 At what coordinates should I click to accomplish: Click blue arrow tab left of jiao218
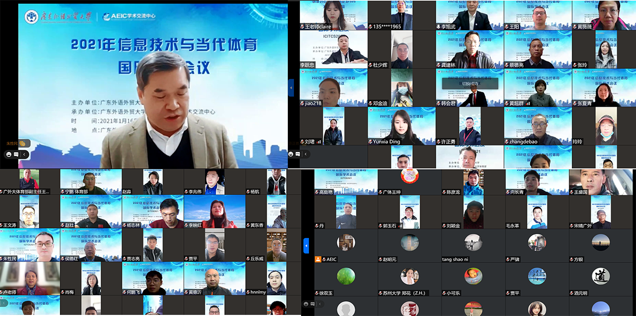[291, 87]
